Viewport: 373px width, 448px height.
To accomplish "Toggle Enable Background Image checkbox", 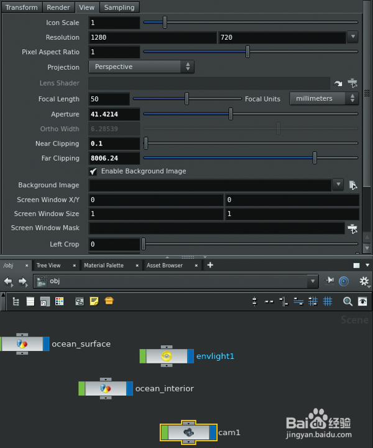I will coord(93,171).
